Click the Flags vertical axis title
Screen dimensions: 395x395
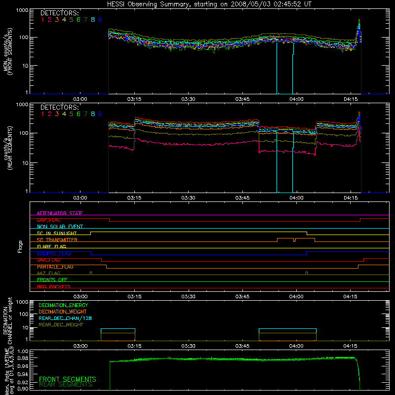[x=20, y=246]
